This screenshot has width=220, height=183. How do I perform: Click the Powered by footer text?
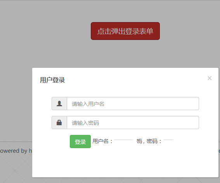point(16,151)
